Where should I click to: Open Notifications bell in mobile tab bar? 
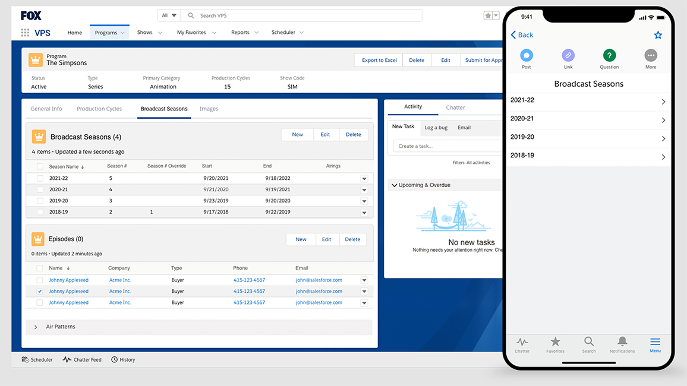[x=622, y=342]
